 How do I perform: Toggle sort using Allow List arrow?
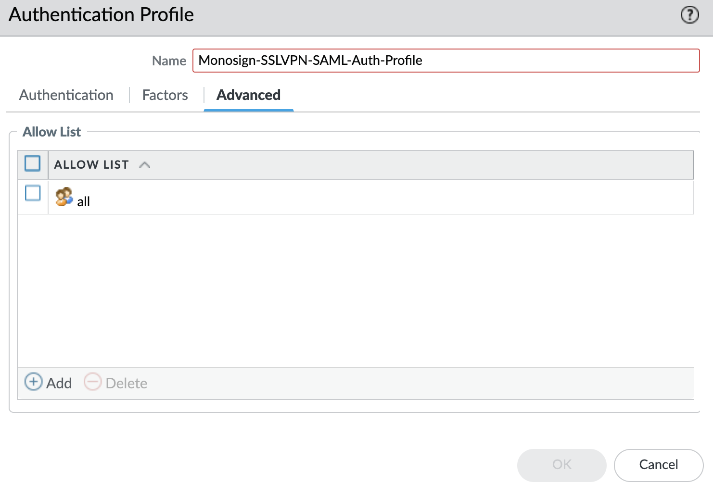pyautogui.click(x=144, y=165)
